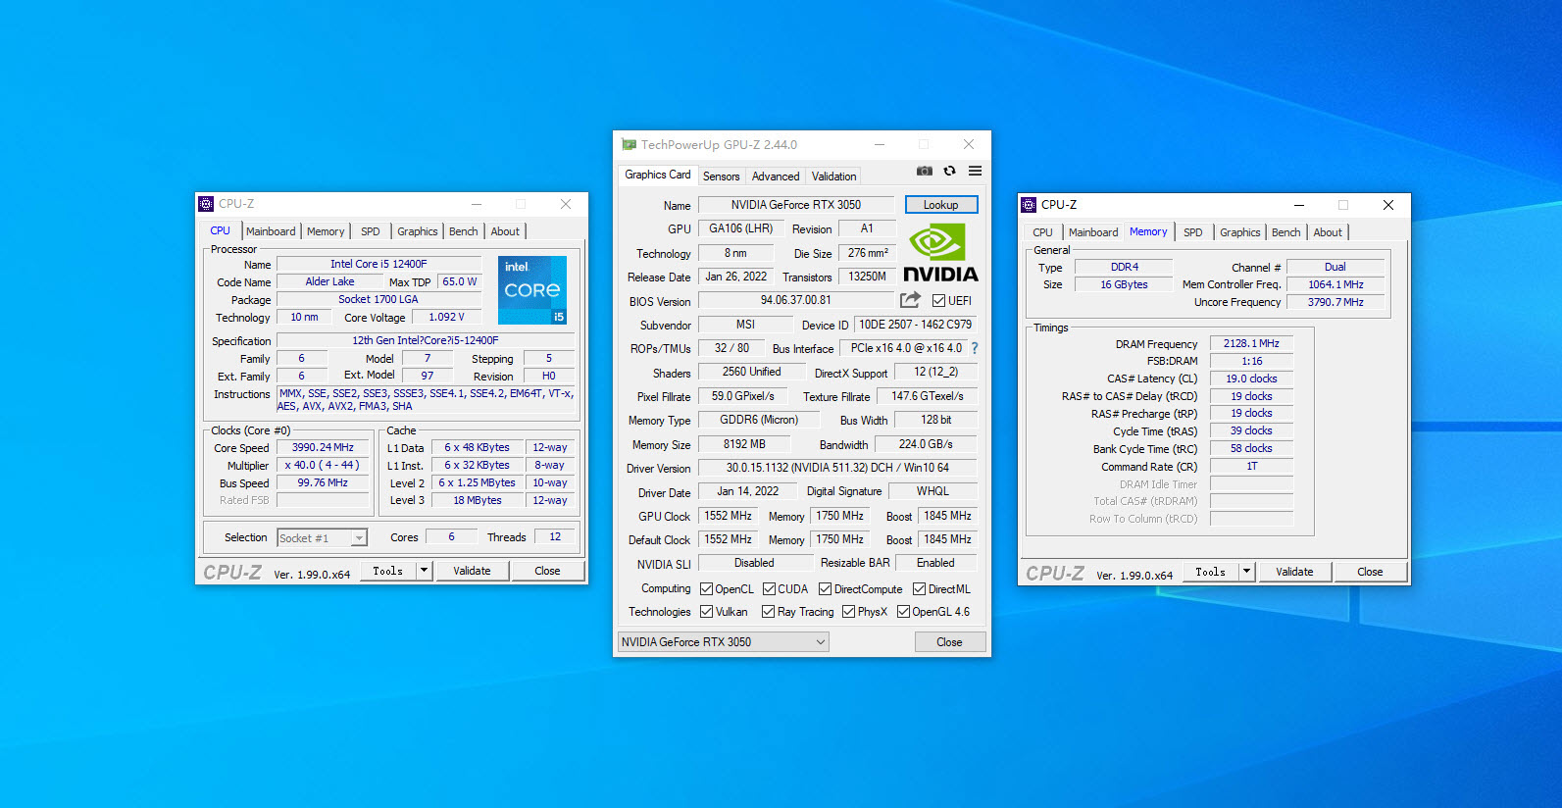Open the SPD tab in right CPU-Z
Viewport: 1562px width, 808px height.
[x=1192, y=232]
